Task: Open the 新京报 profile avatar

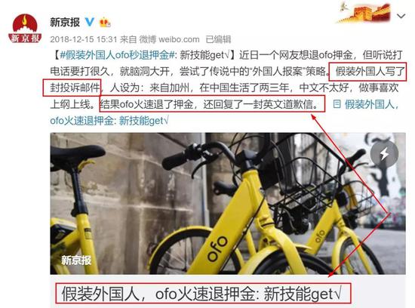Action: click(25, 29)
